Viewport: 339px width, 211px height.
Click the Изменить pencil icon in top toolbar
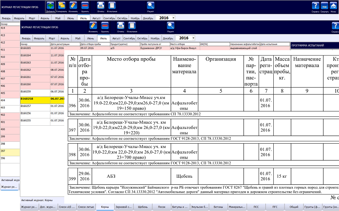point(73,6)
